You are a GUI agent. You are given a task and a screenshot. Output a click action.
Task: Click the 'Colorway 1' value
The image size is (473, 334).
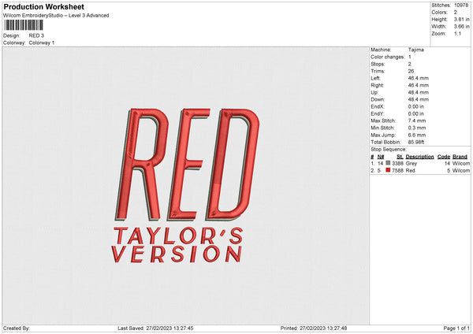pos(42,43)
